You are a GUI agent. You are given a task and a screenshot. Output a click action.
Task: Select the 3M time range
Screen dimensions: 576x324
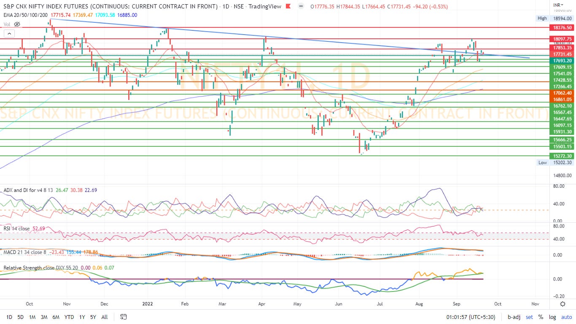(x=44, y=317)
